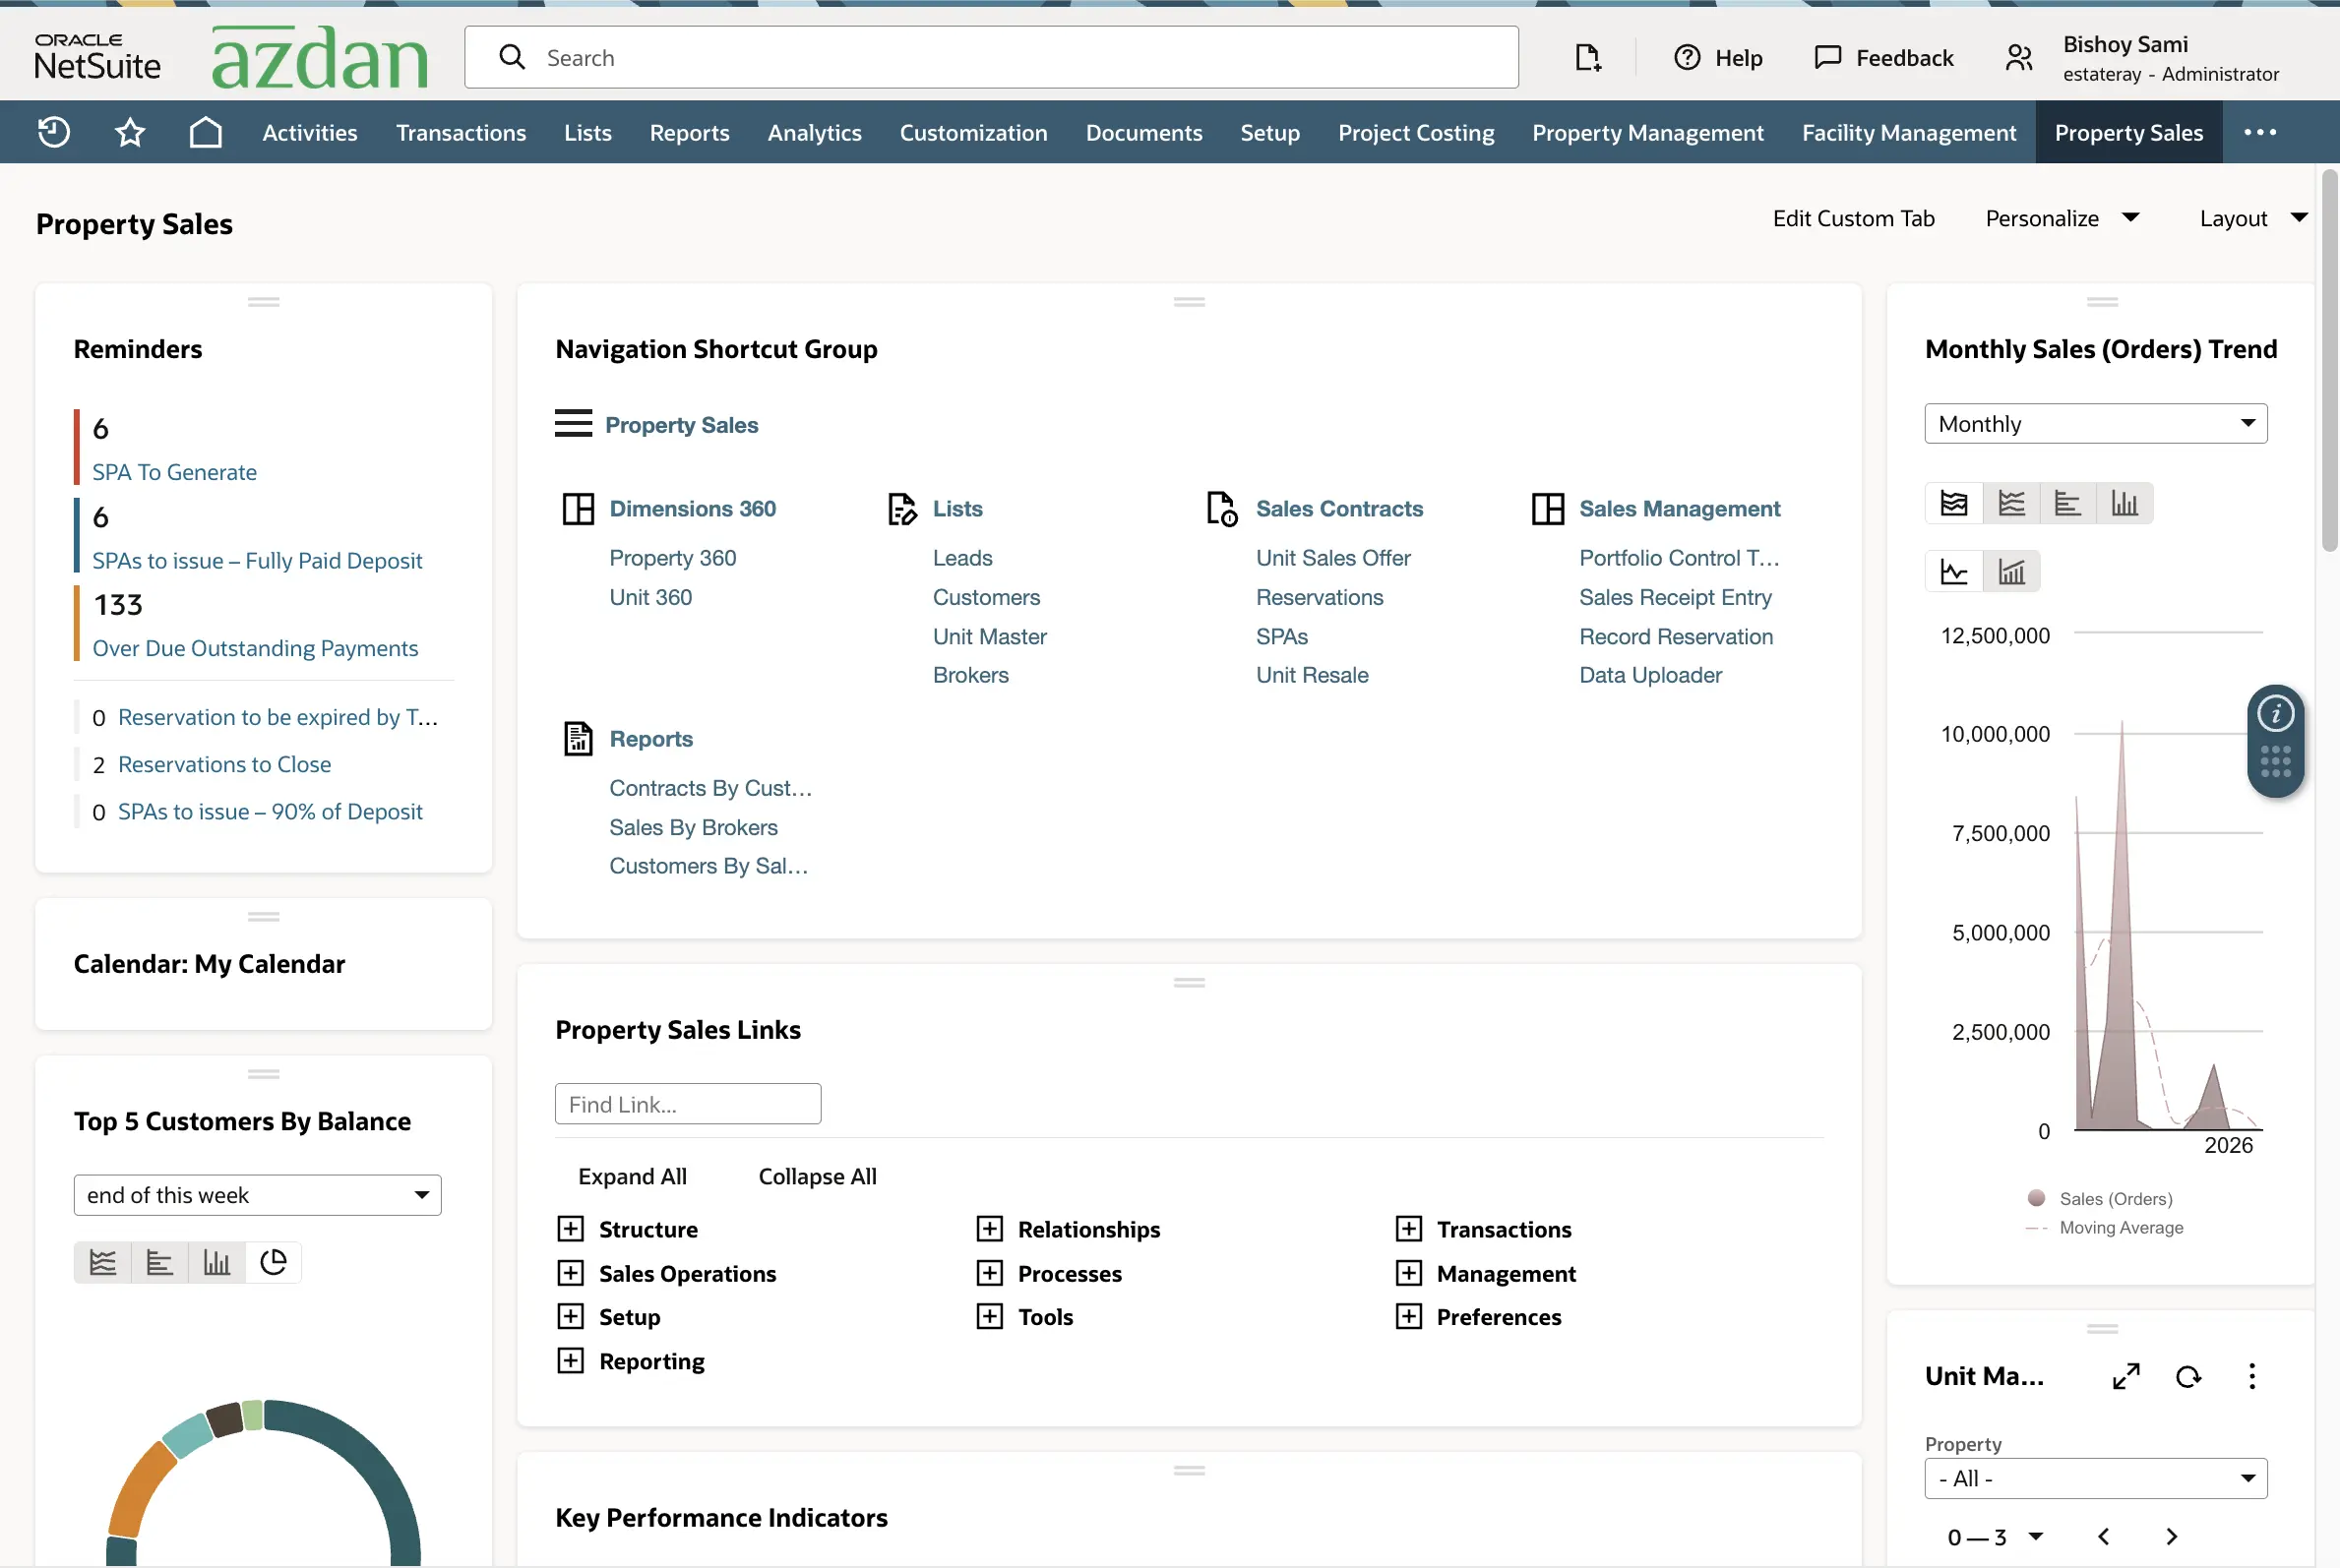Open the Activities menu
Image resolution: width=2340 pixels, height=1568 pixels.
[309, 132]
